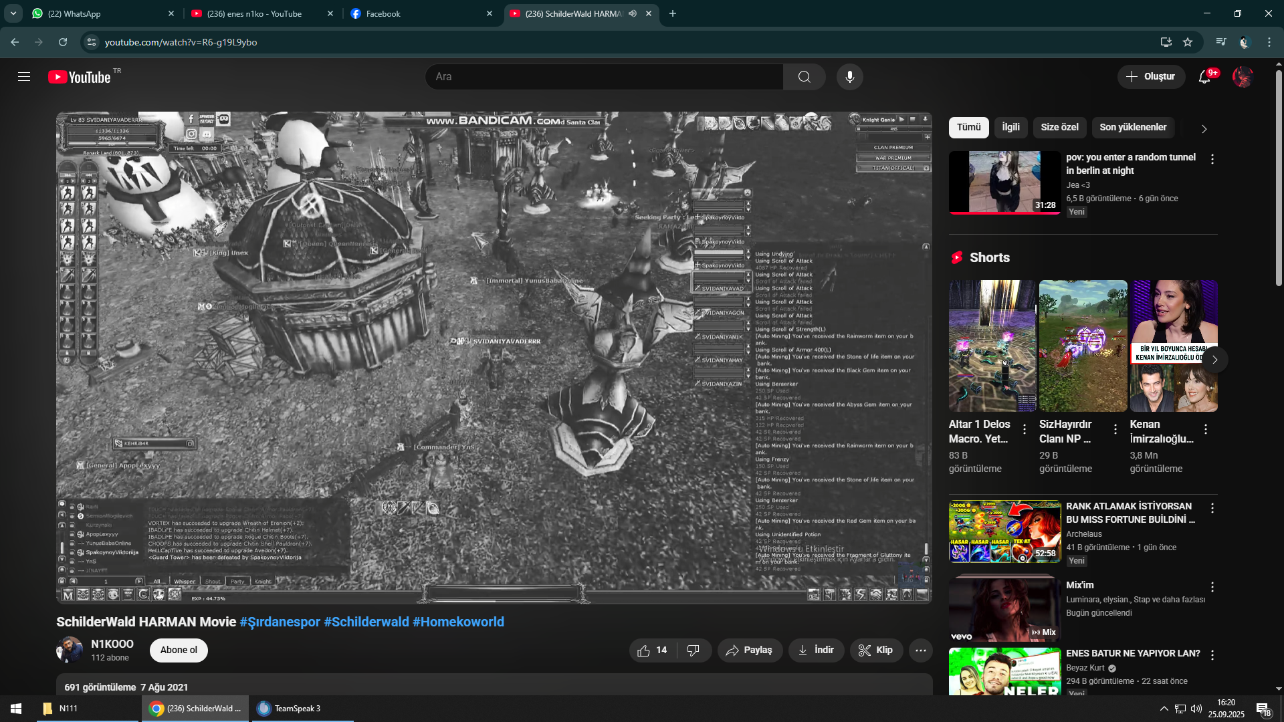The height and width of the screenshot is (722, 1284).
Task: Click the İndir download button
Action: click(816, 650)
